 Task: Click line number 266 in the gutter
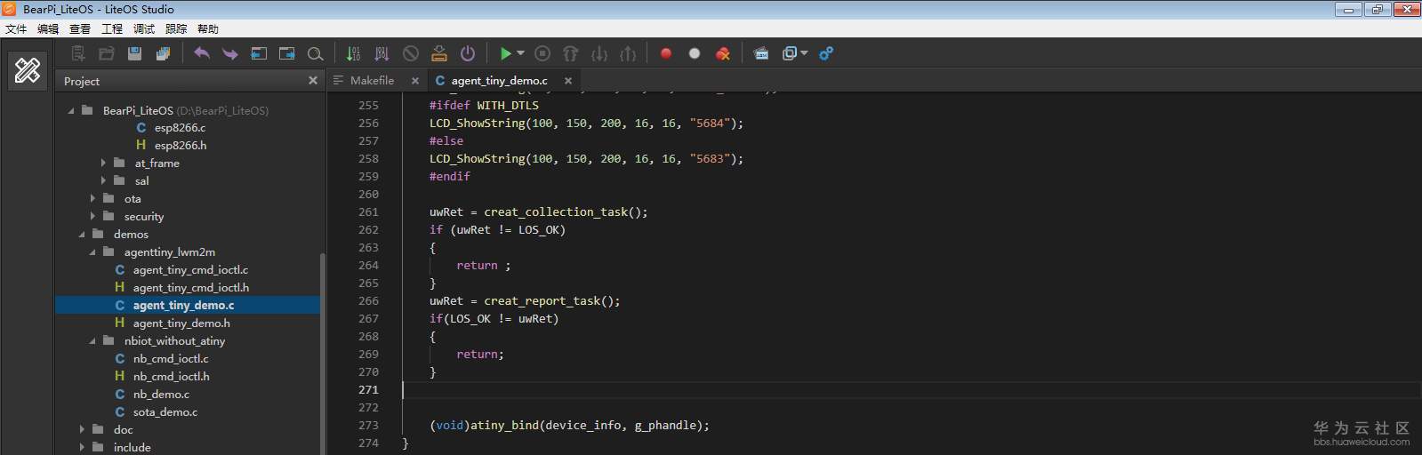pos(368,300)
